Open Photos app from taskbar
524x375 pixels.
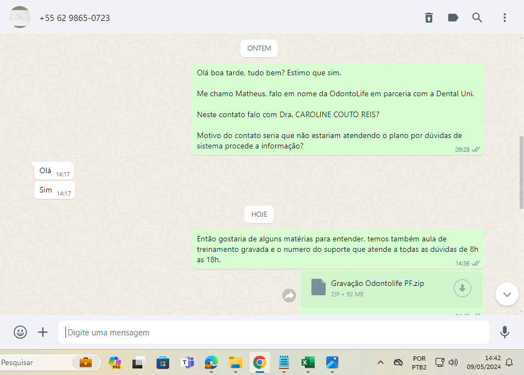(x=332, y=362)
